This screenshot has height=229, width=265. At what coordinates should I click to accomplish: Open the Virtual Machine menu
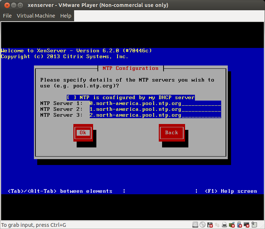[x=36, y=16]
